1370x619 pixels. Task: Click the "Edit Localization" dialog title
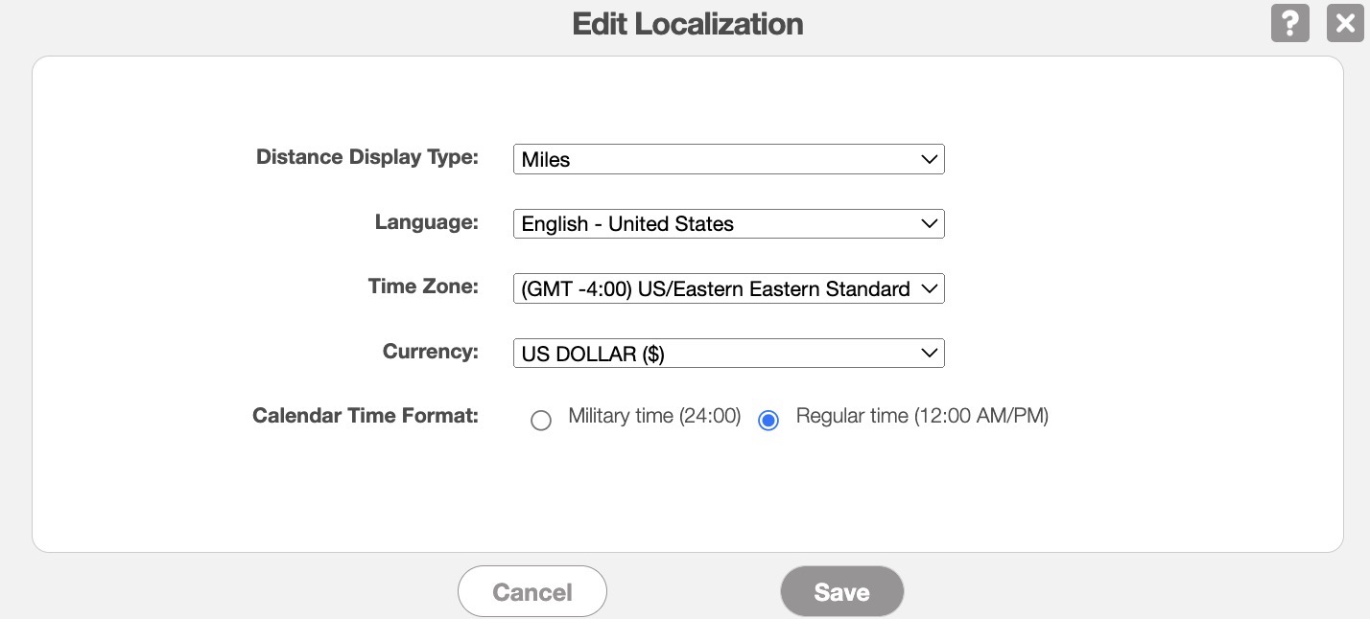tap(687, 24)
